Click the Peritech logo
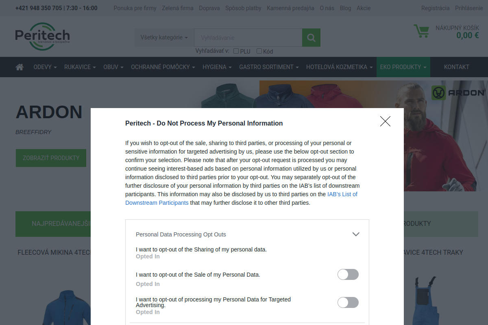Viewport: 488px width, 325px height. point(42,36)
